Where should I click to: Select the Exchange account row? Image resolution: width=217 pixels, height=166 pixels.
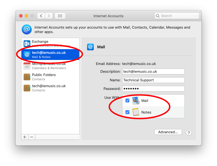pos(50,44)
